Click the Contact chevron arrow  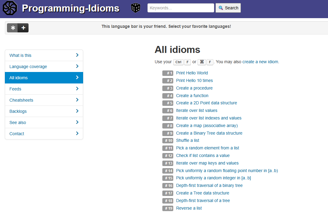(77, 133)
